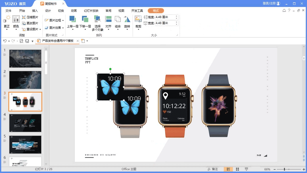Expand the 上移一层 dropdown arrow
307x173 pixels.
click(73, 29)
